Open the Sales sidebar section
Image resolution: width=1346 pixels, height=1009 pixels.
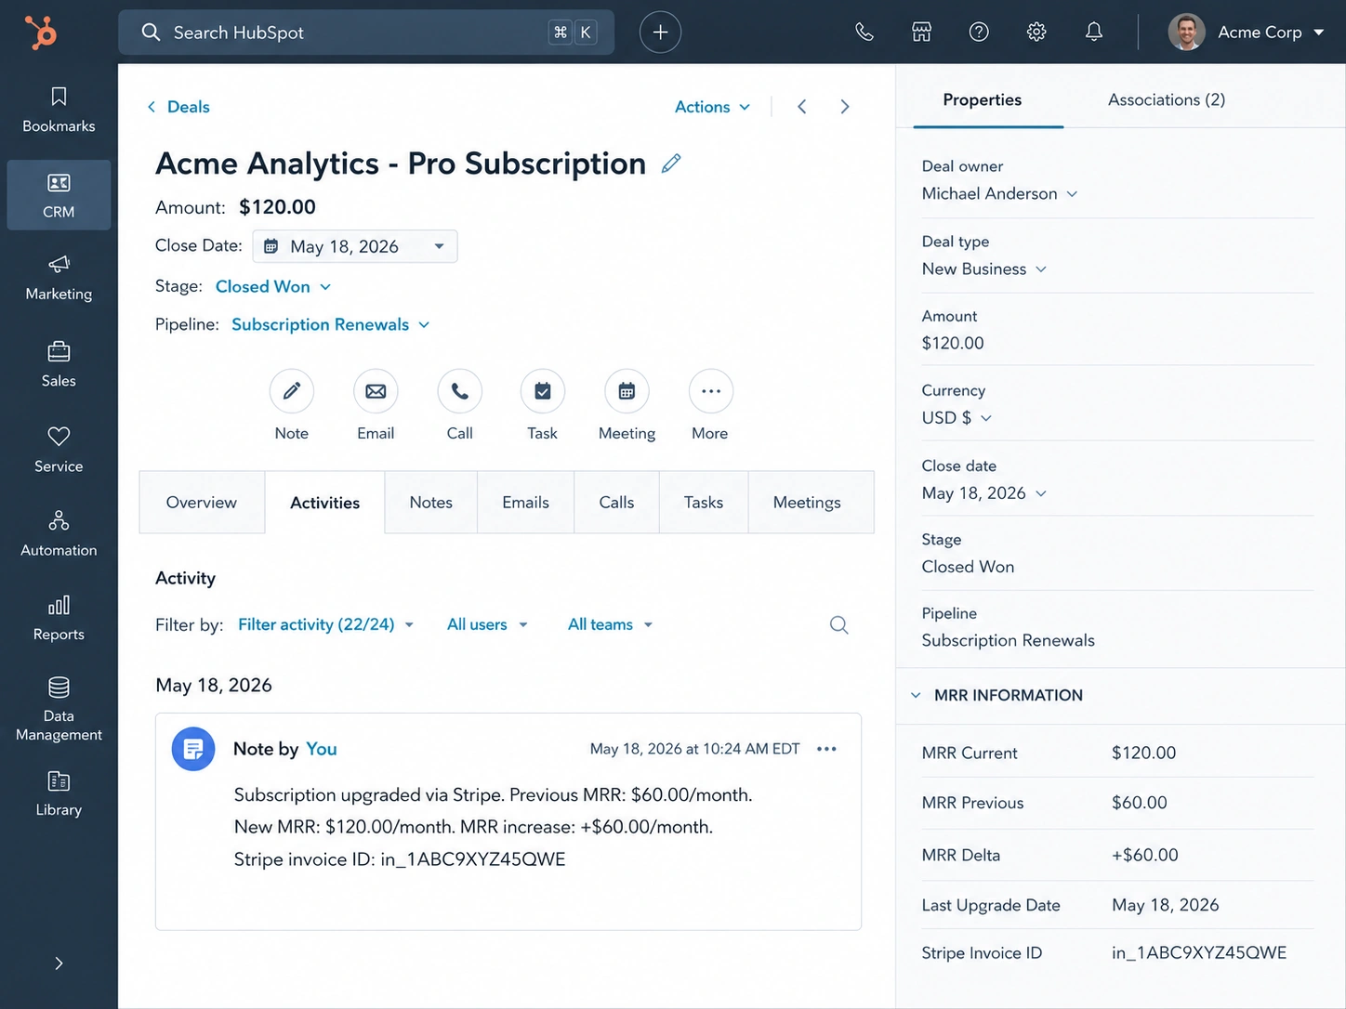pyautogui.click(x=59, y=364)
